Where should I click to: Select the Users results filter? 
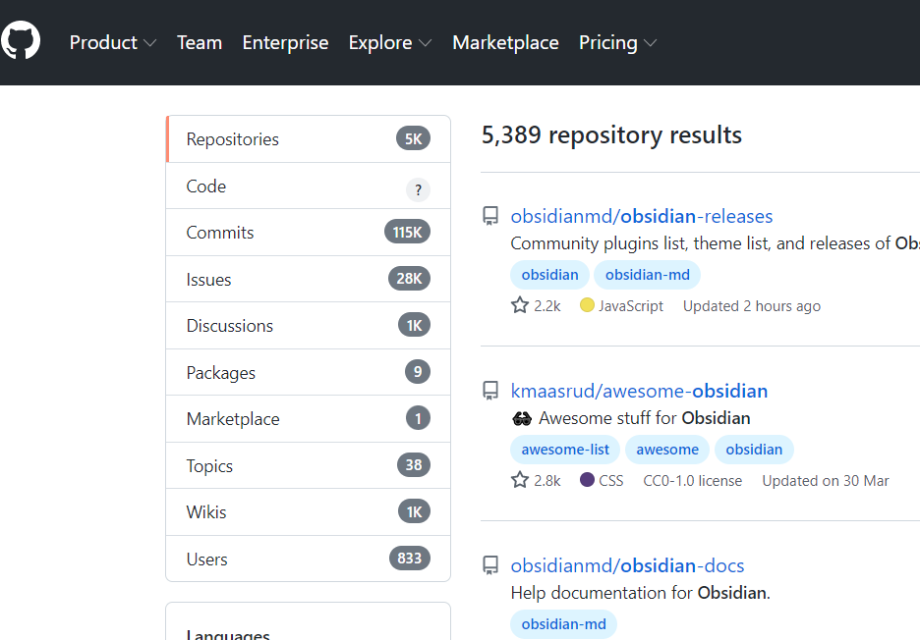[308, 559]
